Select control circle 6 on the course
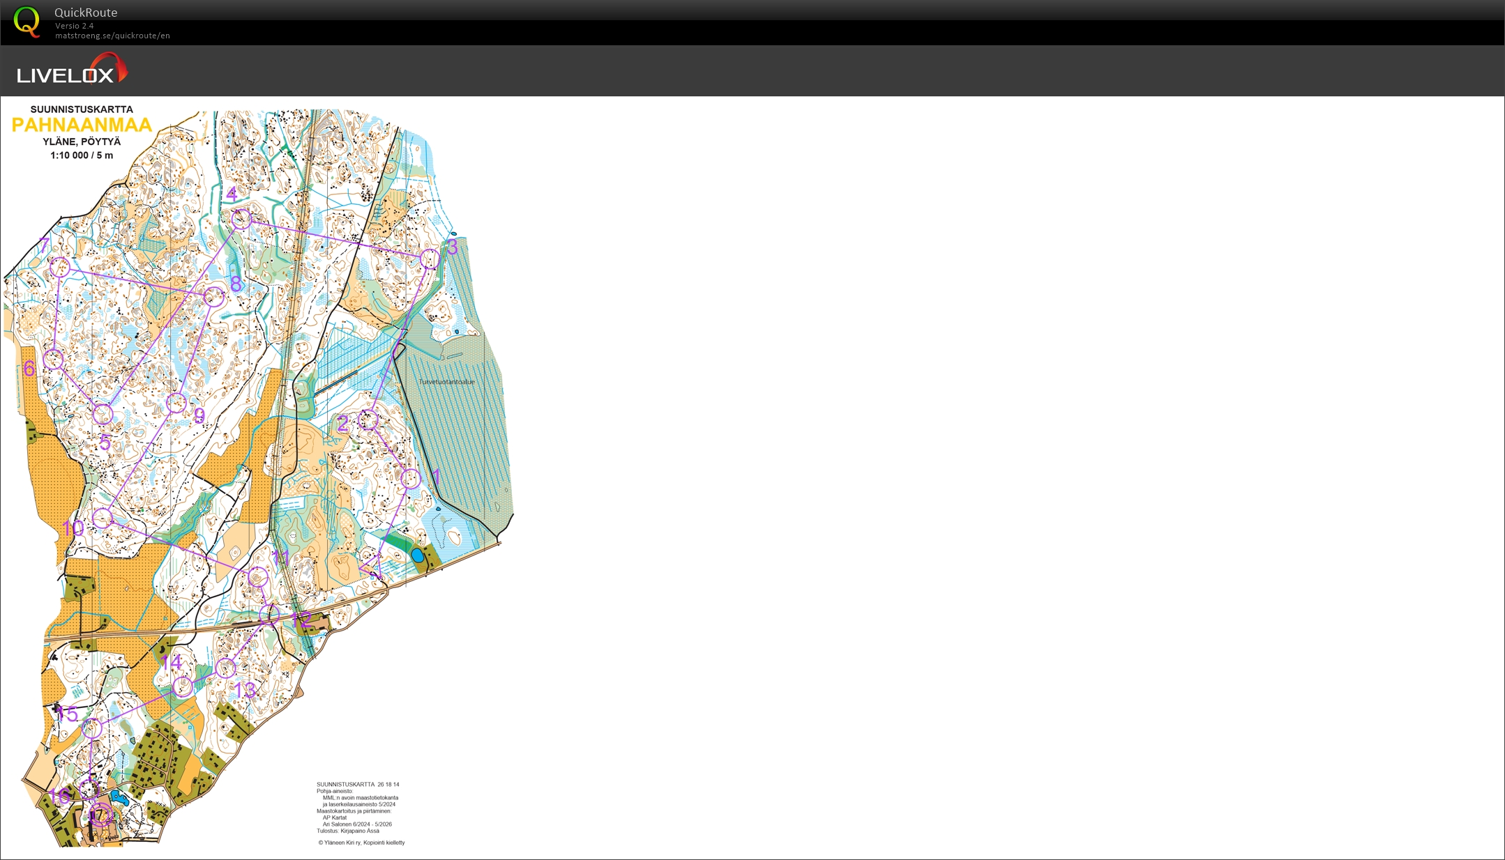 click(54, 360)
